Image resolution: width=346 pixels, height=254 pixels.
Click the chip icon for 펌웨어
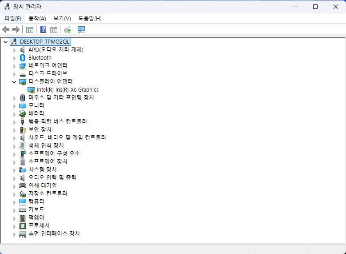point(23,218)
